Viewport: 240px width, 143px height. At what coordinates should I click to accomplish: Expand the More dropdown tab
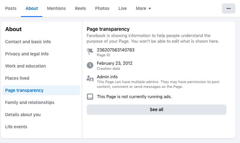pos(143,8)
